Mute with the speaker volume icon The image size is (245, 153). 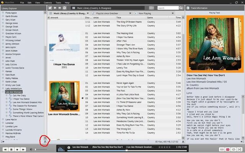point(31,150)
